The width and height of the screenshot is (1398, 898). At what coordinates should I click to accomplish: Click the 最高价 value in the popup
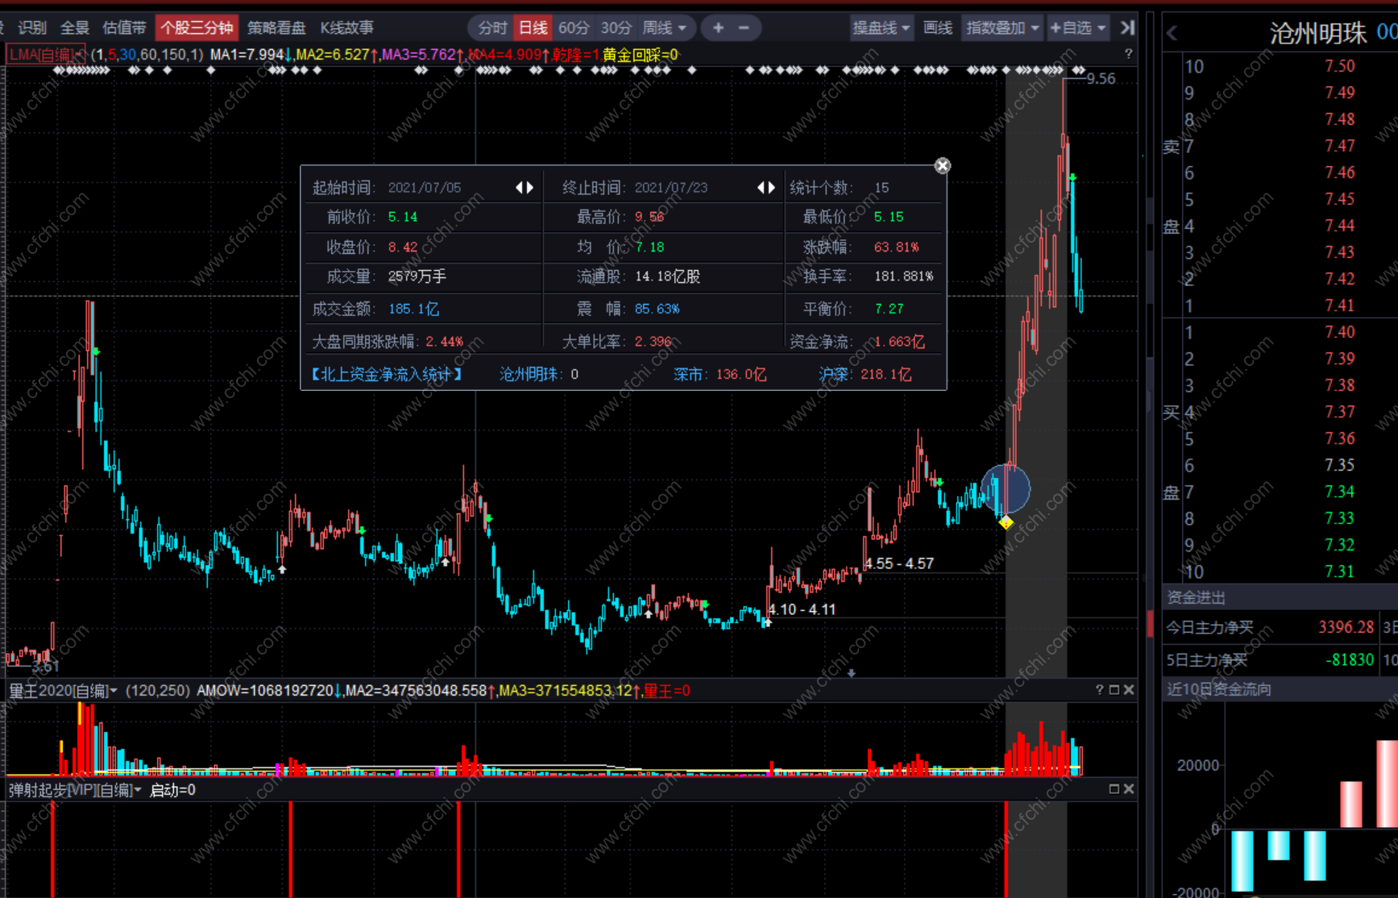click(x=649, y=217)
